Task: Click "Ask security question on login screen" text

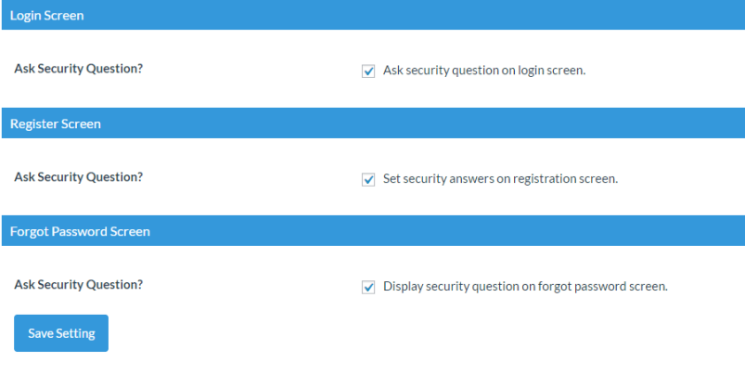Action: click(x=484, y=71)
